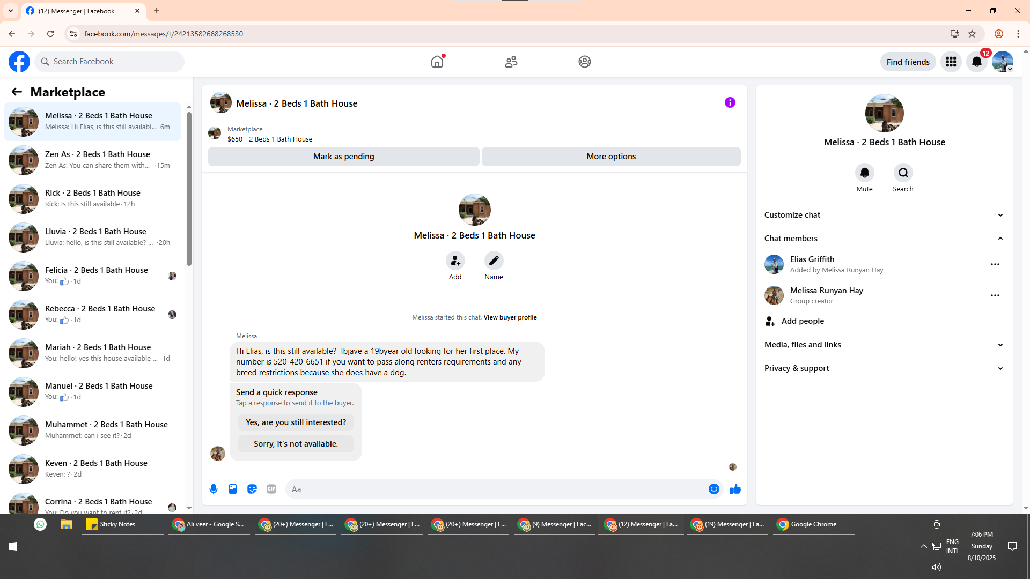The height and width of the screenshot is (579, 1030).
Task: Click the conversation list vertical scrollbar
Action: pyautogui.click(x=189, y=189)
